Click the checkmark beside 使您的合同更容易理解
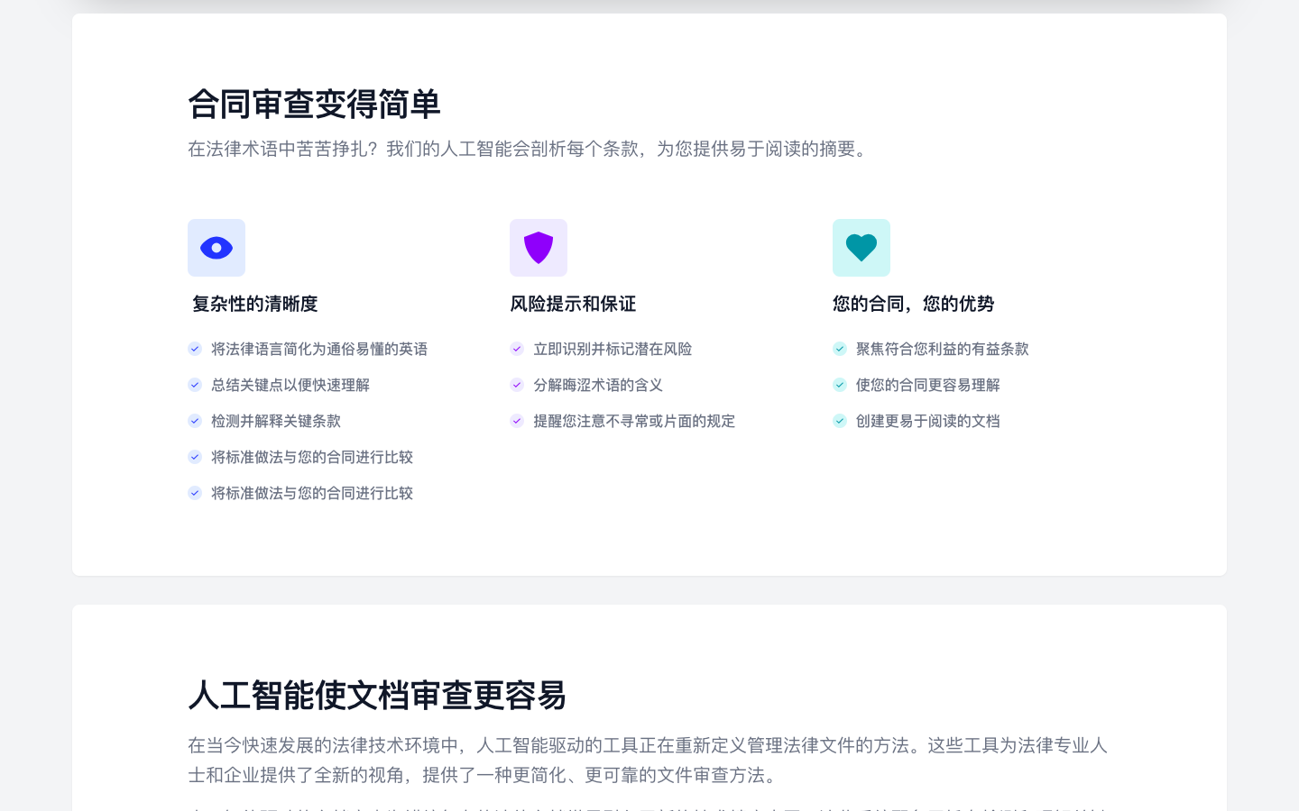Viewport: 1299px width, 811px height. 840,385
